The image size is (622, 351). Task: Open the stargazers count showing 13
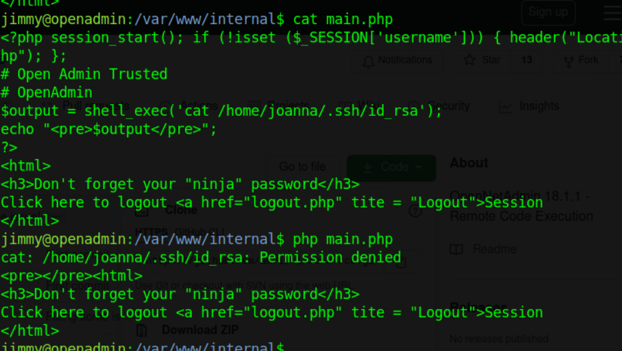click(527, 60)
